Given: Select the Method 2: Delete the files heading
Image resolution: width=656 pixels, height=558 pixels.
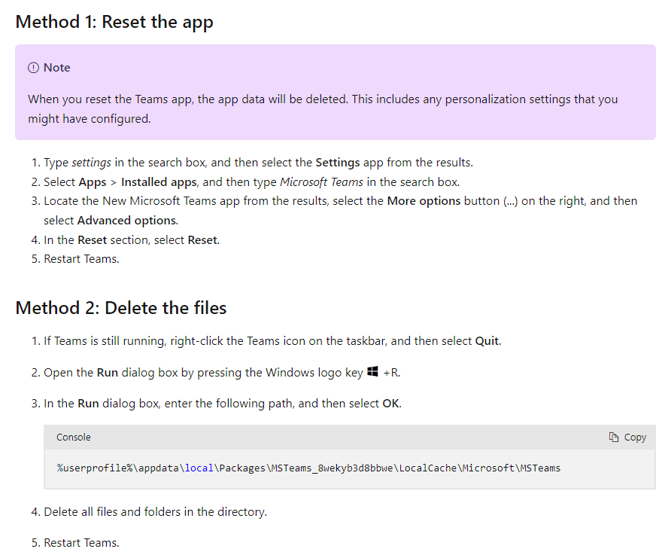Looking at the screenshot, I should 121,308.
